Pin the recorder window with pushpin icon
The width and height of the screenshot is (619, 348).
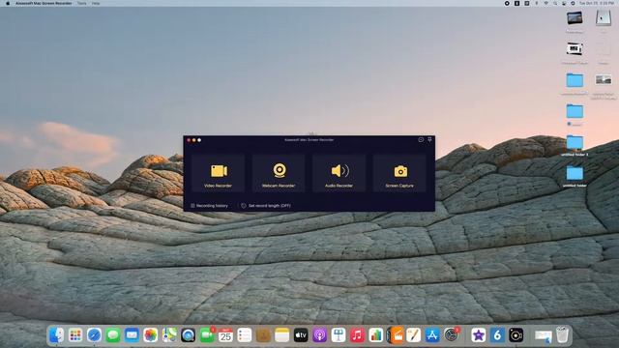(429, 139)
